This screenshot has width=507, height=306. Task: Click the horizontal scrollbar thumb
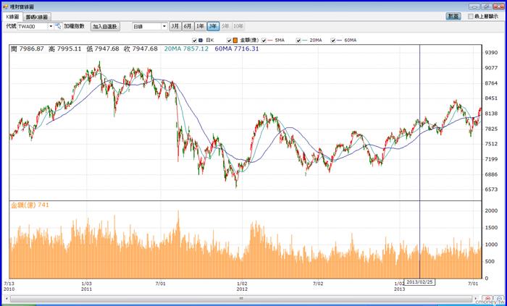click(241, 299)
